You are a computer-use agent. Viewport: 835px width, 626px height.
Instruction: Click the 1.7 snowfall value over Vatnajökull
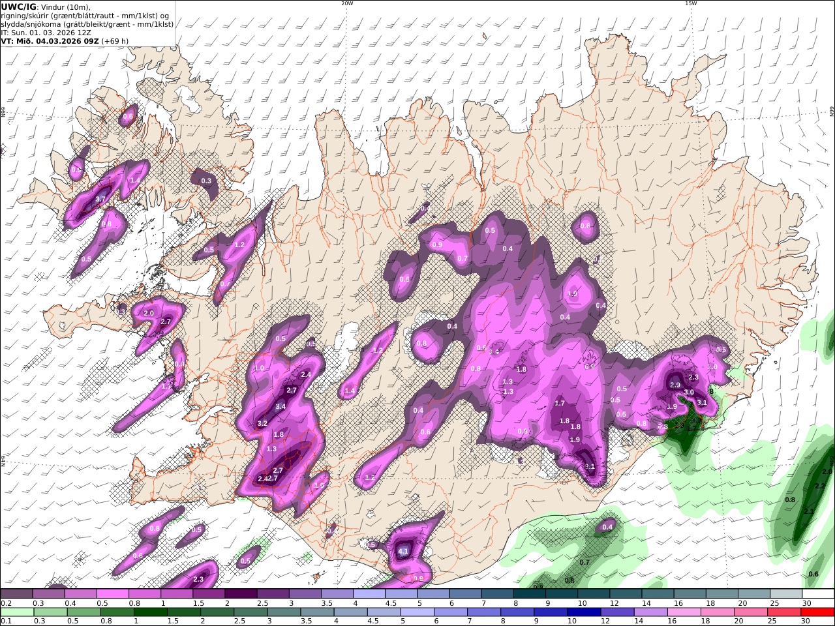click(x=560, y=404)
